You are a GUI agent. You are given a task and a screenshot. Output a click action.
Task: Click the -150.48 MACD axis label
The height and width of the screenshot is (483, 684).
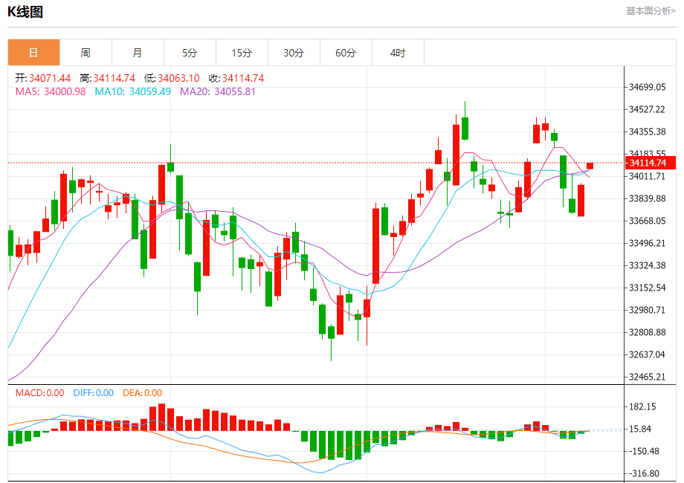[x=644, y=451]
